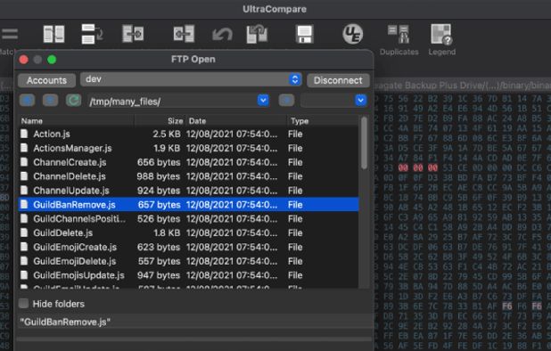This screenshot has width=551, height=351.
Task: Select the GuildEmojiCreate.js file row
Action: tap(188, 247)
